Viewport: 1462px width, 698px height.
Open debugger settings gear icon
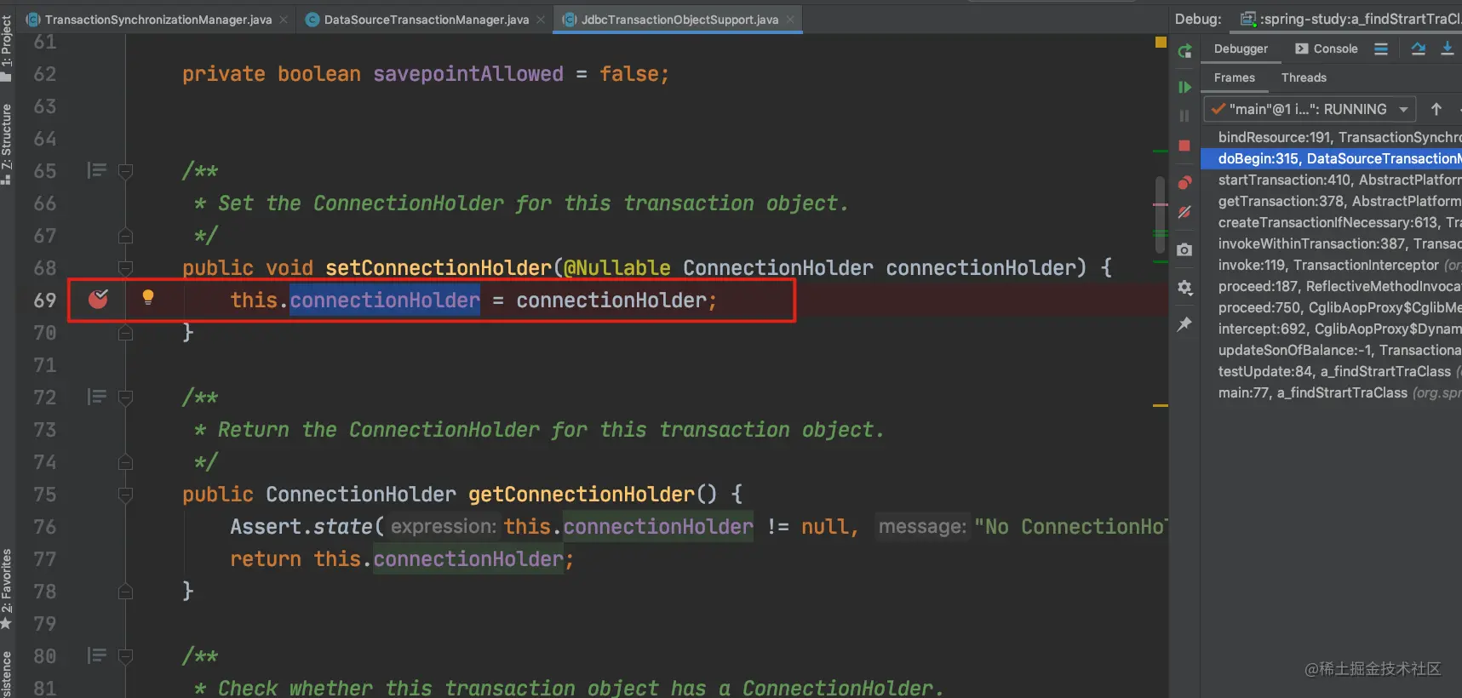[1184, 287]
